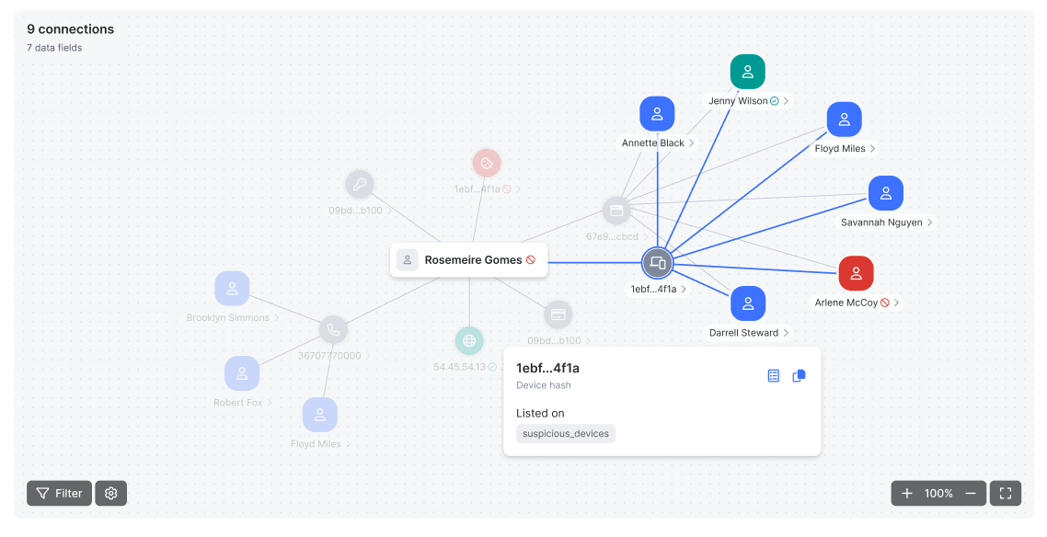Select the credit card node icon
Viewport: 1047px width, 537px height.
coord(557,314)
